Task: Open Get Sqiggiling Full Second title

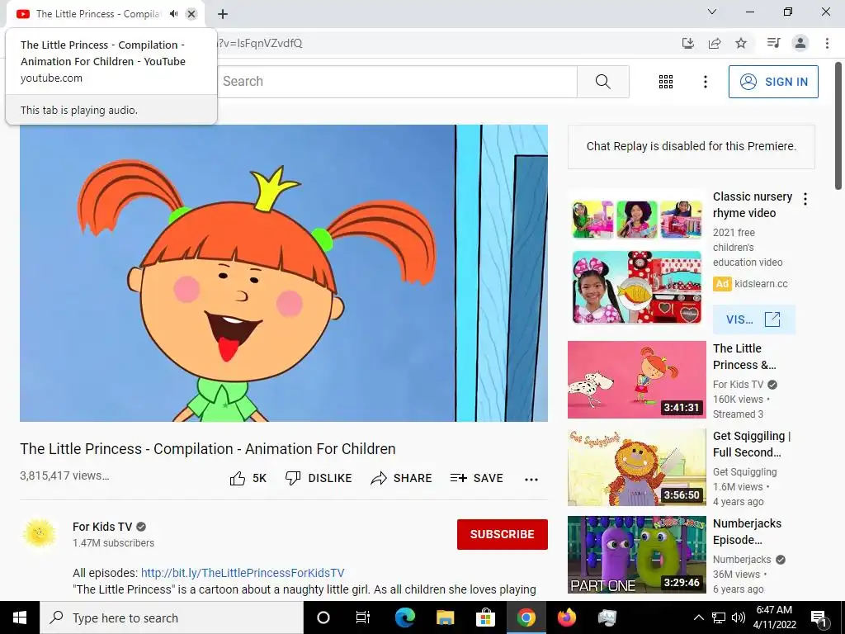Action: [752, 444]
